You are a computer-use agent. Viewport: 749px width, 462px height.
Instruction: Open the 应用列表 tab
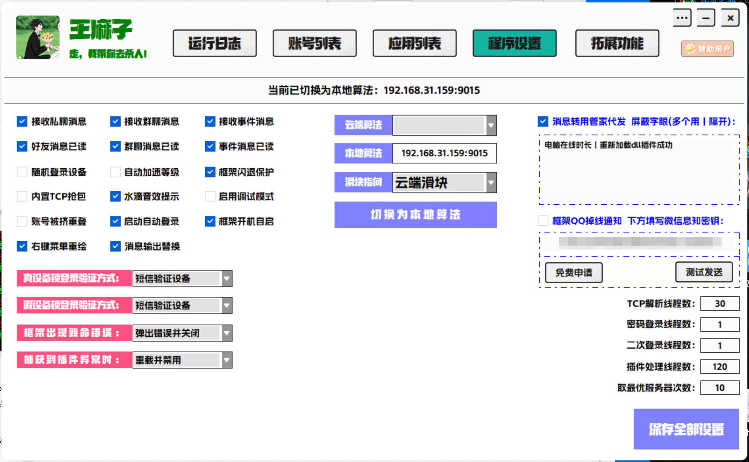[415, 43]
